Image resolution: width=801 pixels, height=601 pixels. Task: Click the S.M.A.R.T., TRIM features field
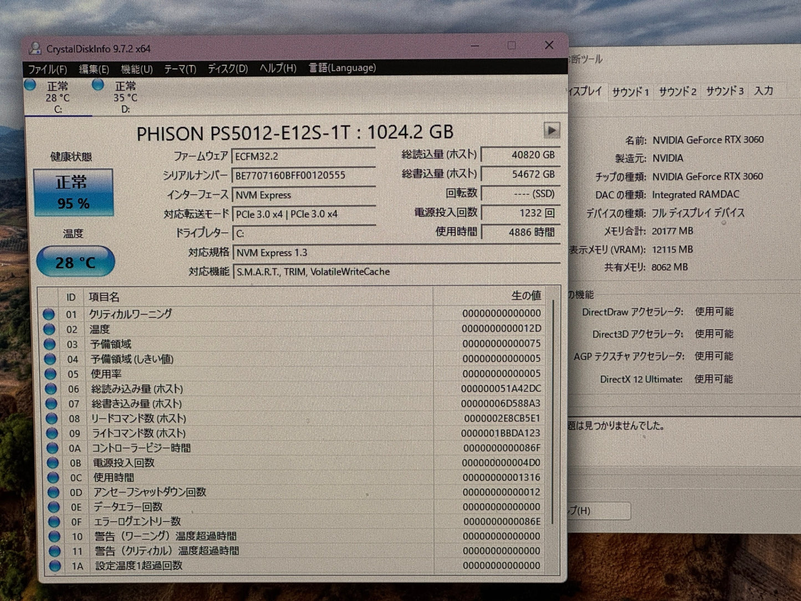point(396,272)
